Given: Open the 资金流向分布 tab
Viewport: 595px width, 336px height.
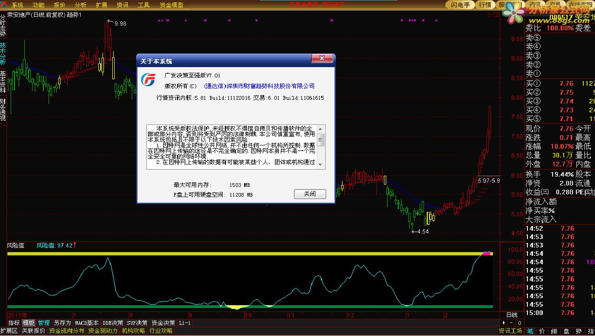Looking at the screenshot, I should coord(67,331).
